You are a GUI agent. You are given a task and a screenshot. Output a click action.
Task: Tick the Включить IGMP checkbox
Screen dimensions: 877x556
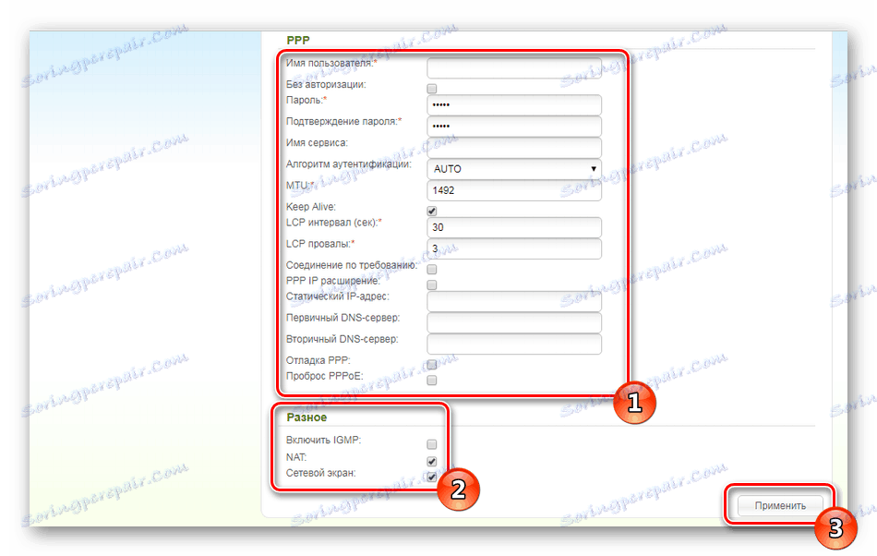pyautogui.click(x=432, y=444)
